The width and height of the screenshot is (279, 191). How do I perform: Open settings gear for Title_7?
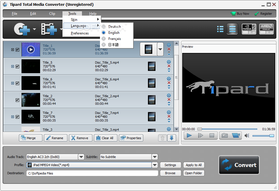point(169,112)
